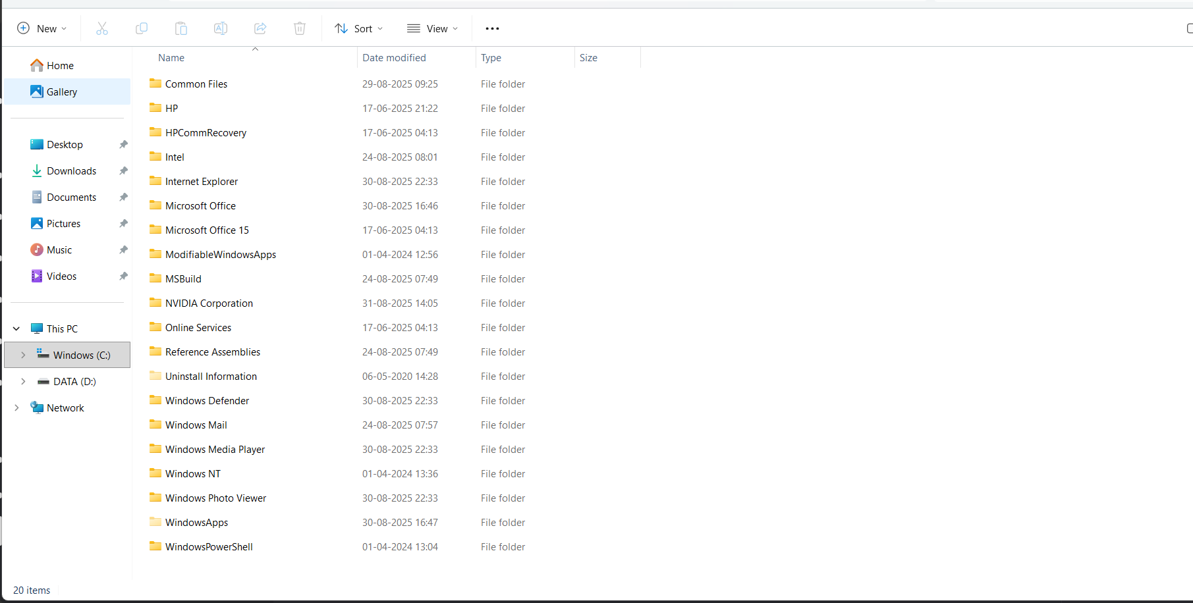Collapse the This PC tree node
This screenshot has width=1193, height=603.
point(16,328)
